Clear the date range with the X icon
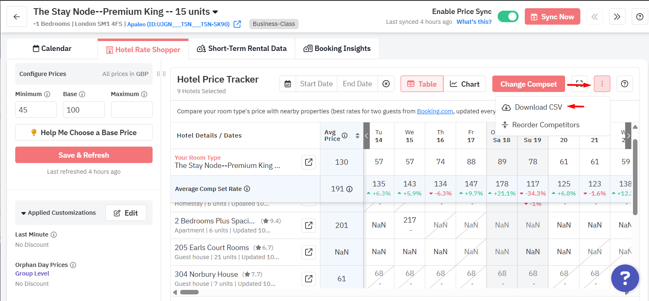 pyautogui.click(x=386, y=84)
